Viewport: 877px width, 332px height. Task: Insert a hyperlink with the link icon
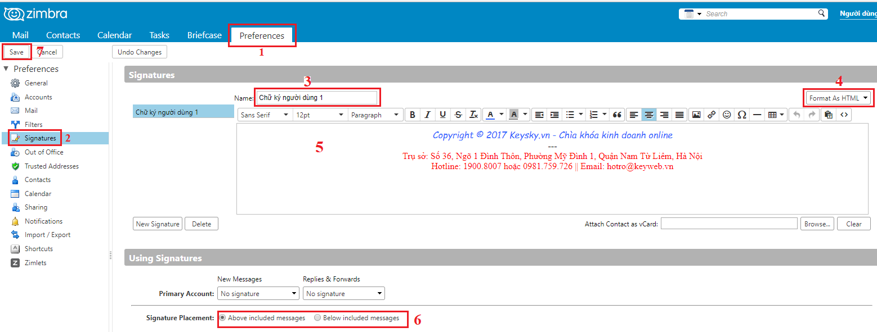tap(712, 115)
